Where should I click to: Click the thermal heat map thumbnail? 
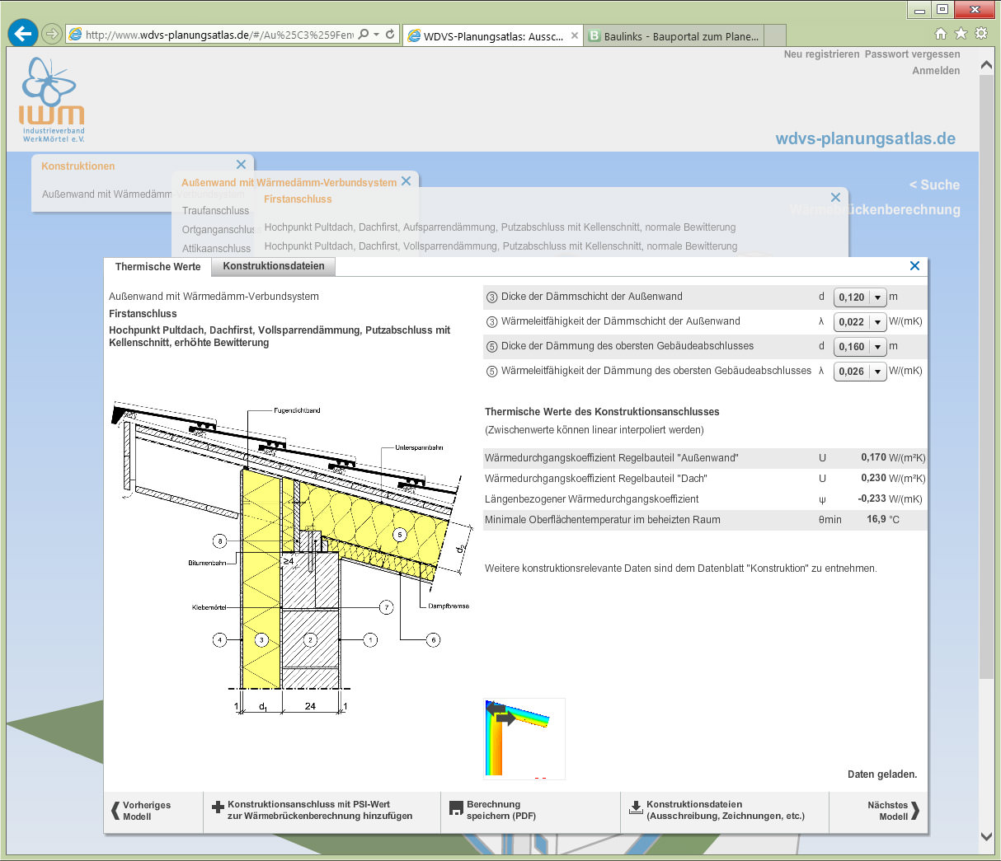[524, 737]
